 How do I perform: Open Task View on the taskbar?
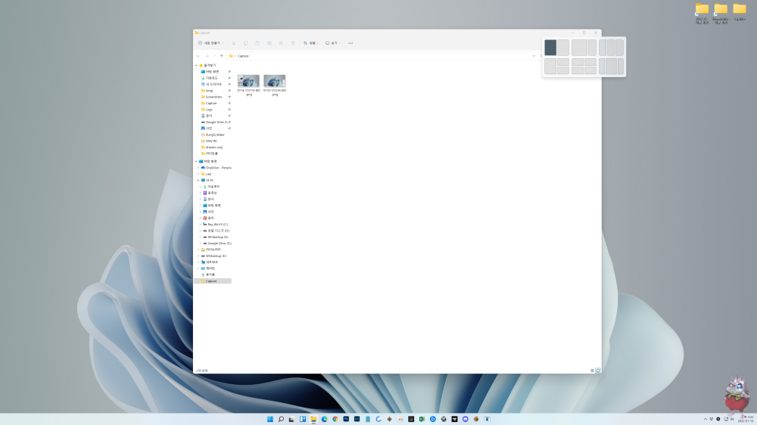[x=291, y=419]
